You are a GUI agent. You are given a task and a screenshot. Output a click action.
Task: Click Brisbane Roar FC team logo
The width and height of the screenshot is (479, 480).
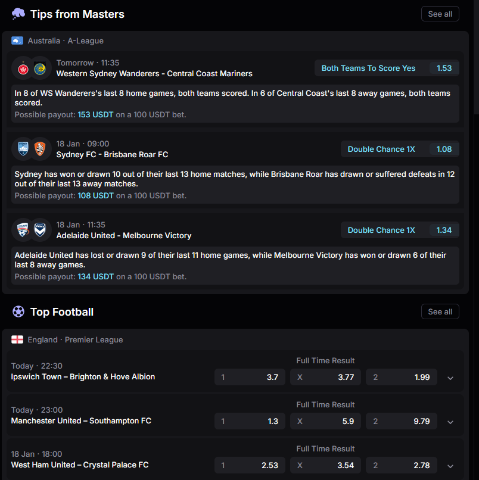point(40,149)
